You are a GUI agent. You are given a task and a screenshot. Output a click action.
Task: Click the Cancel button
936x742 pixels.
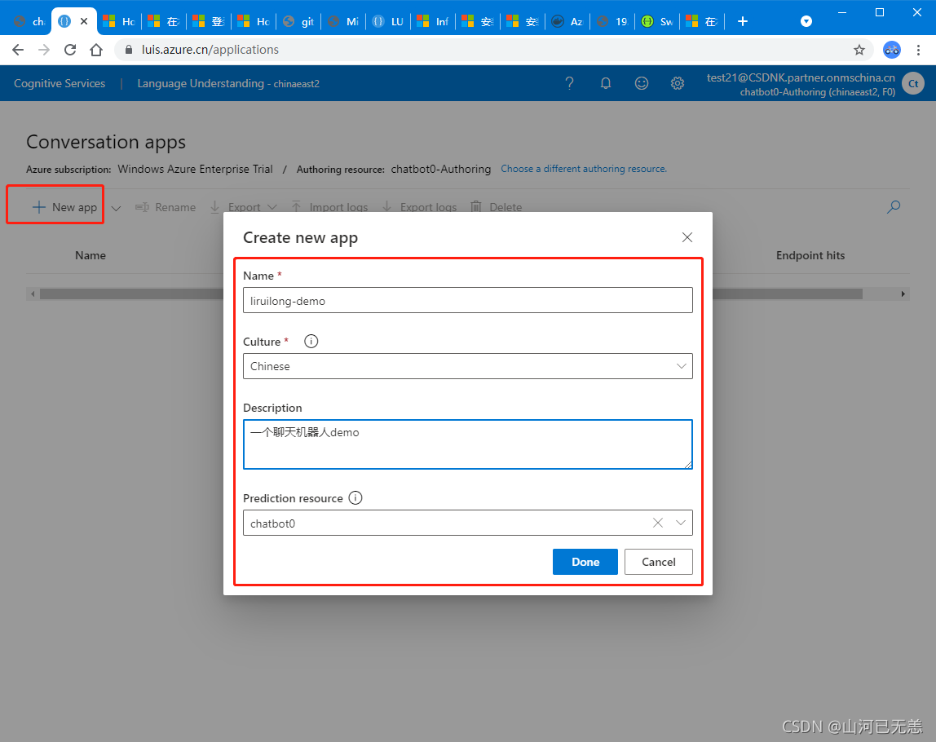click(x=659, y=562)
